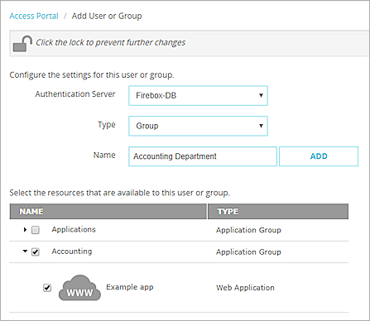This screenshot has width=370, height=321.
Task: Expand the Applications group row
Action: coord(25,229)
